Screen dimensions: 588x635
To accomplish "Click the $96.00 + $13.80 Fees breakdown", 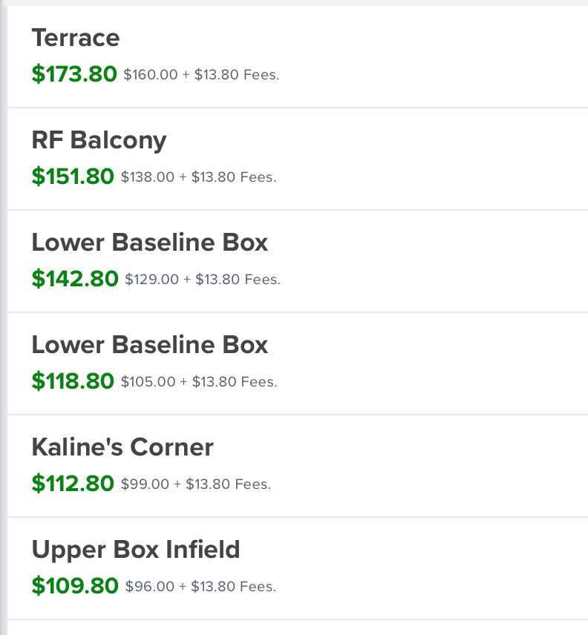I will [x=200, y=587].
